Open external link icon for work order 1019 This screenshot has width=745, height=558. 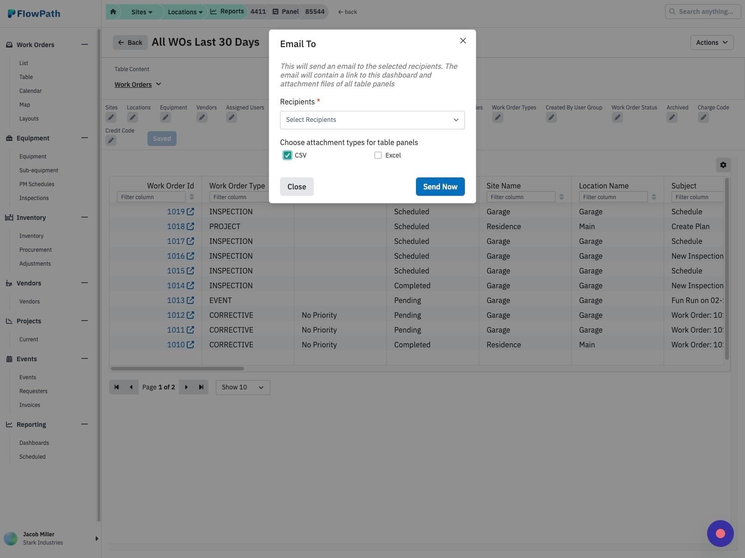click(190, 212)
